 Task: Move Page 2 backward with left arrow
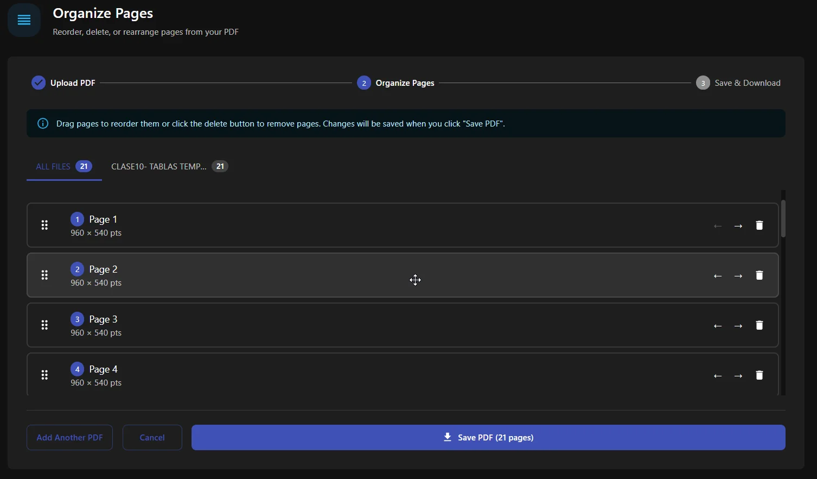pyautogui.click(x=717, y=276)
